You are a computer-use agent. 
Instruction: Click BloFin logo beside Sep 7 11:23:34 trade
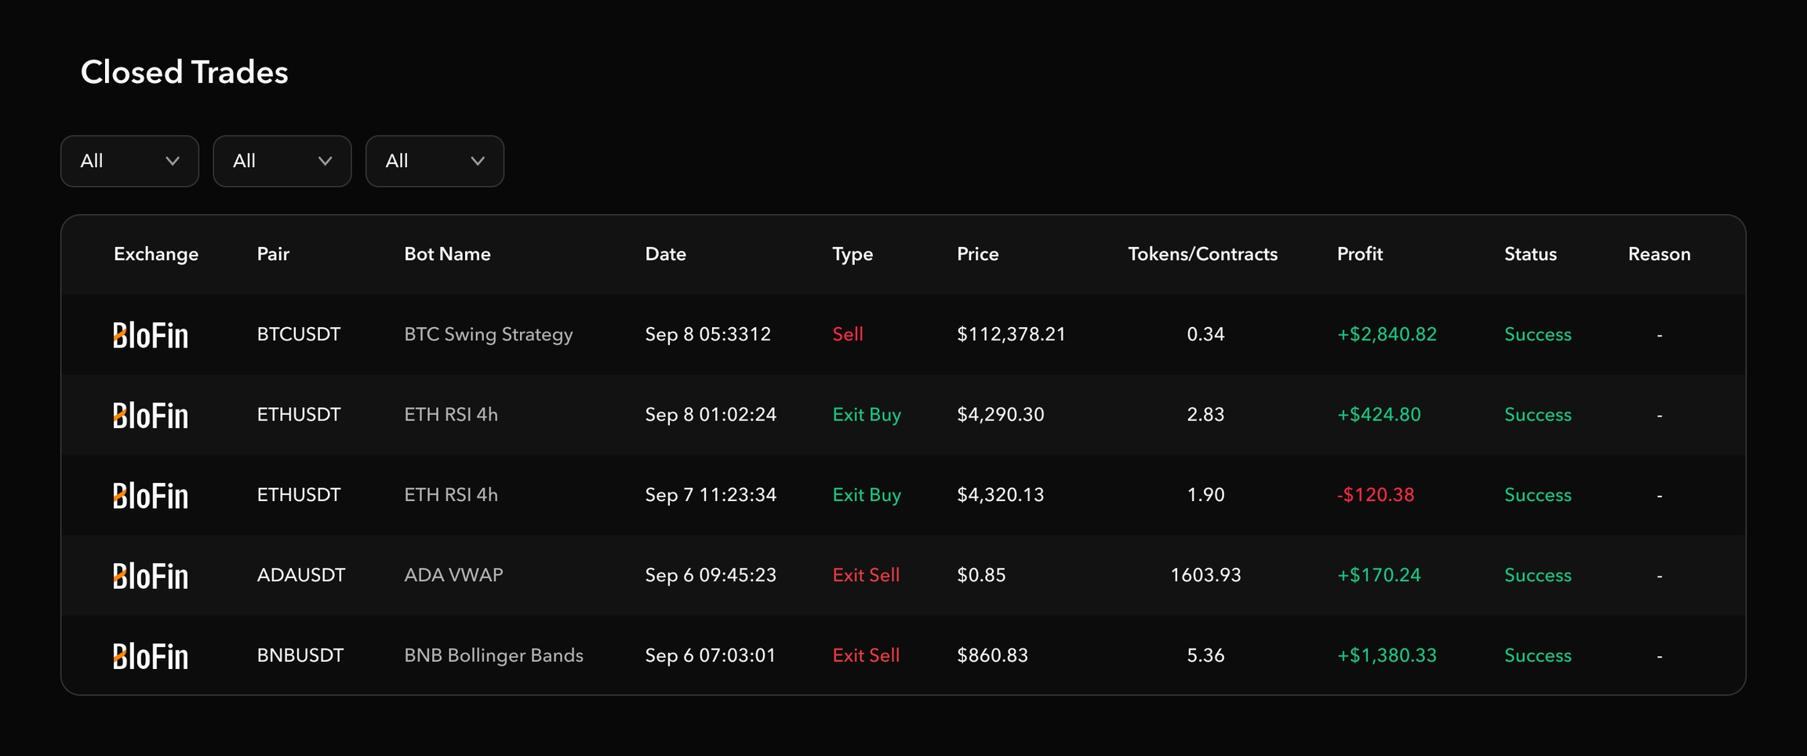point(151,496)
